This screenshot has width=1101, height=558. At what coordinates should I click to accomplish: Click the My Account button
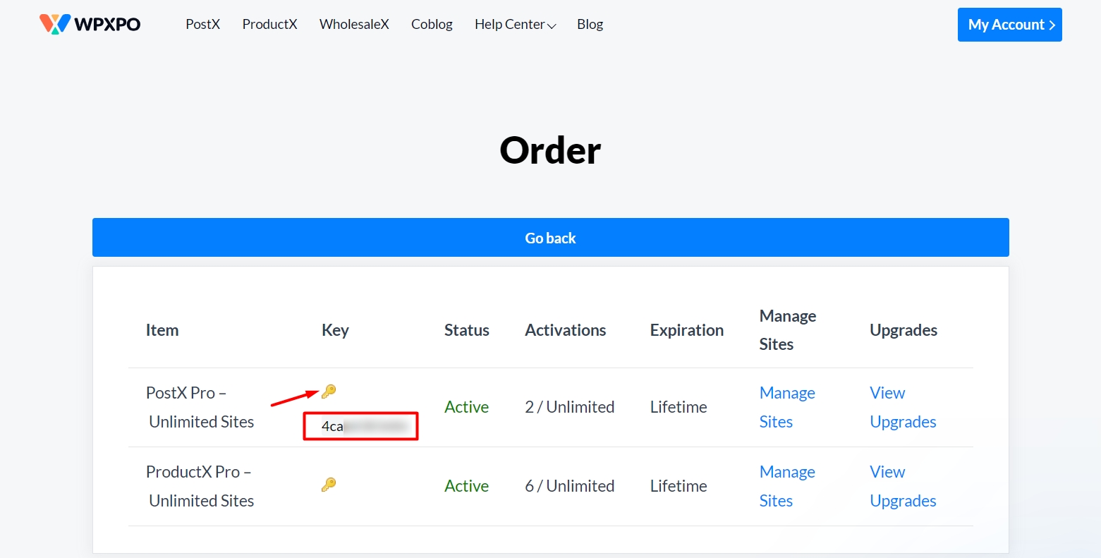tap(1009, 25)
